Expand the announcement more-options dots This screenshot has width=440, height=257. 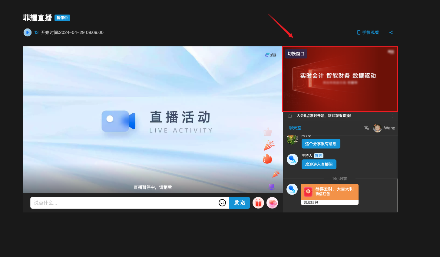pyautogui.click(x=393, y=116)
